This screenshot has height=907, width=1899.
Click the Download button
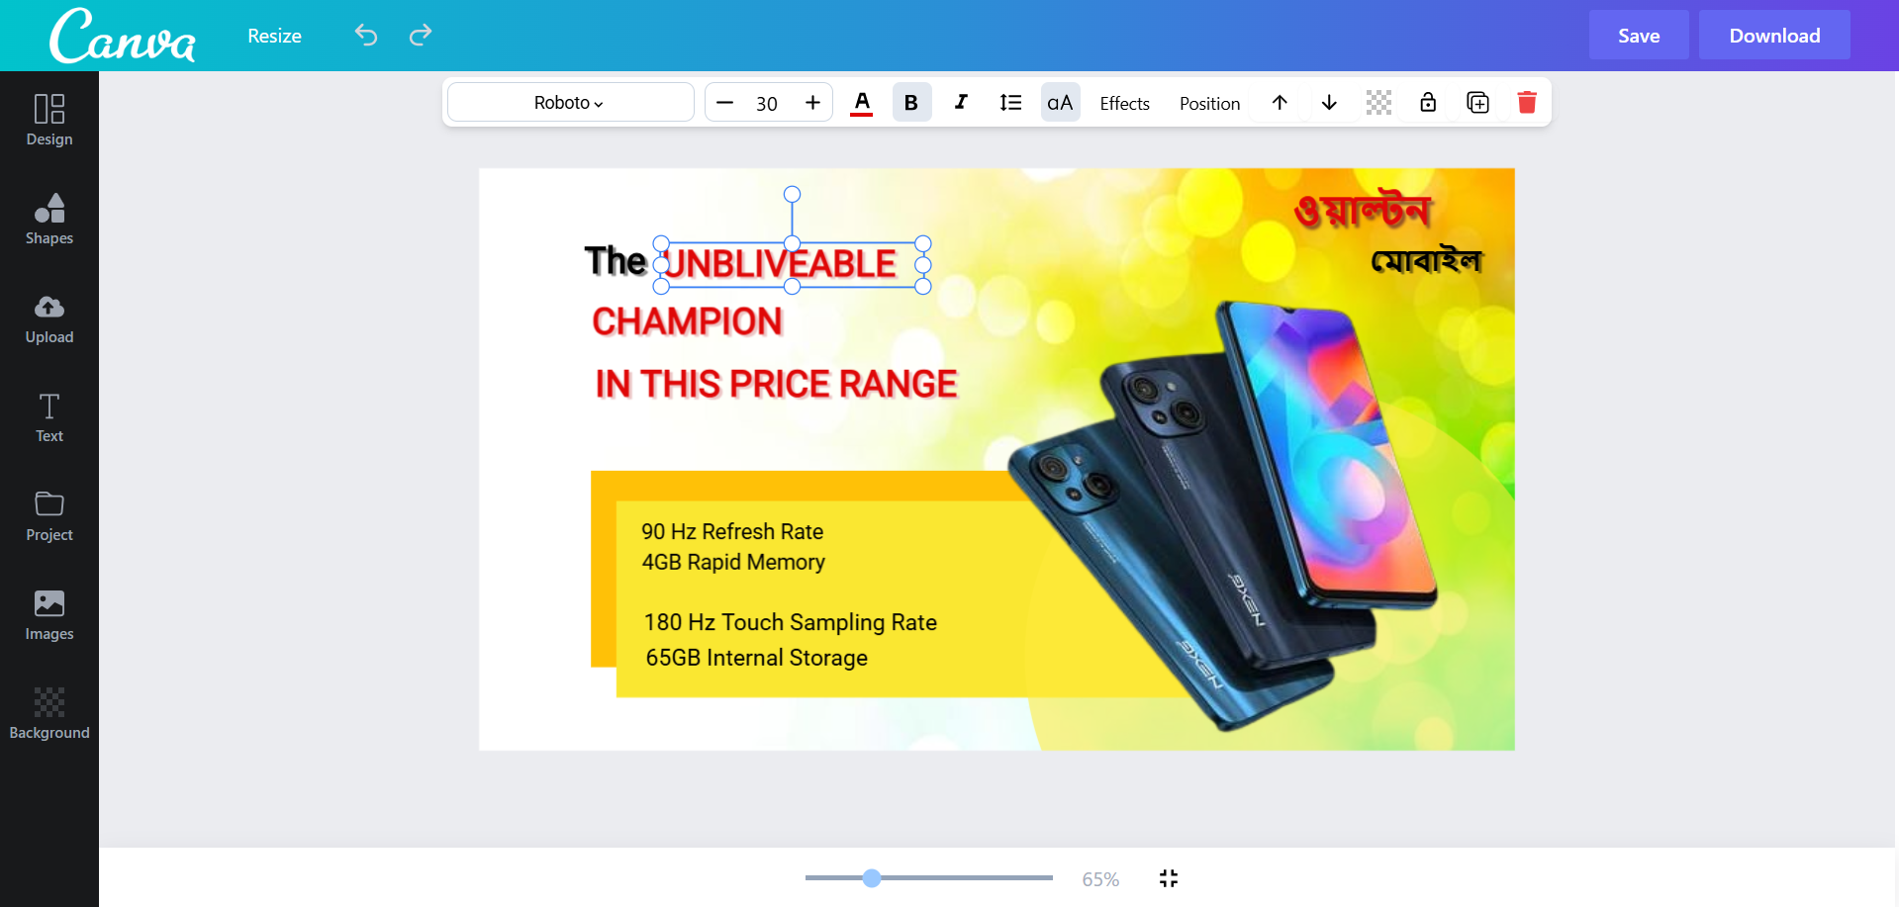(1774, 36)
